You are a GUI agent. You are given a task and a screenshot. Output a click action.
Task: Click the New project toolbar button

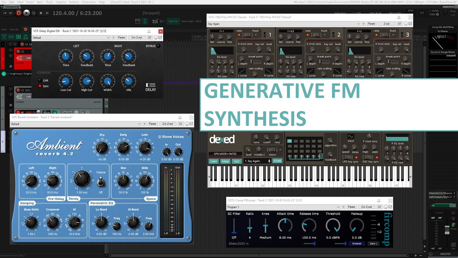click(5, 30)
